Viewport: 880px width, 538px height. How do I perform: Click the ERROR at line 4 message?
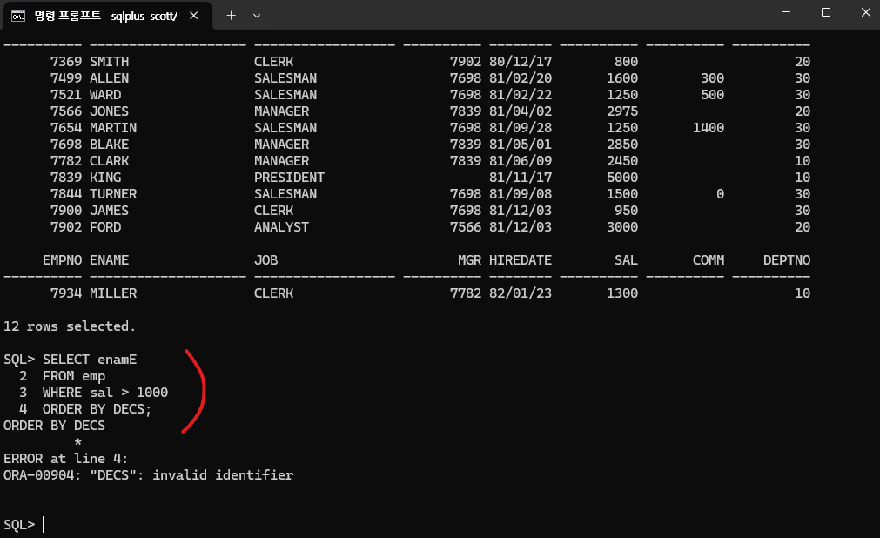coord(65,458)
